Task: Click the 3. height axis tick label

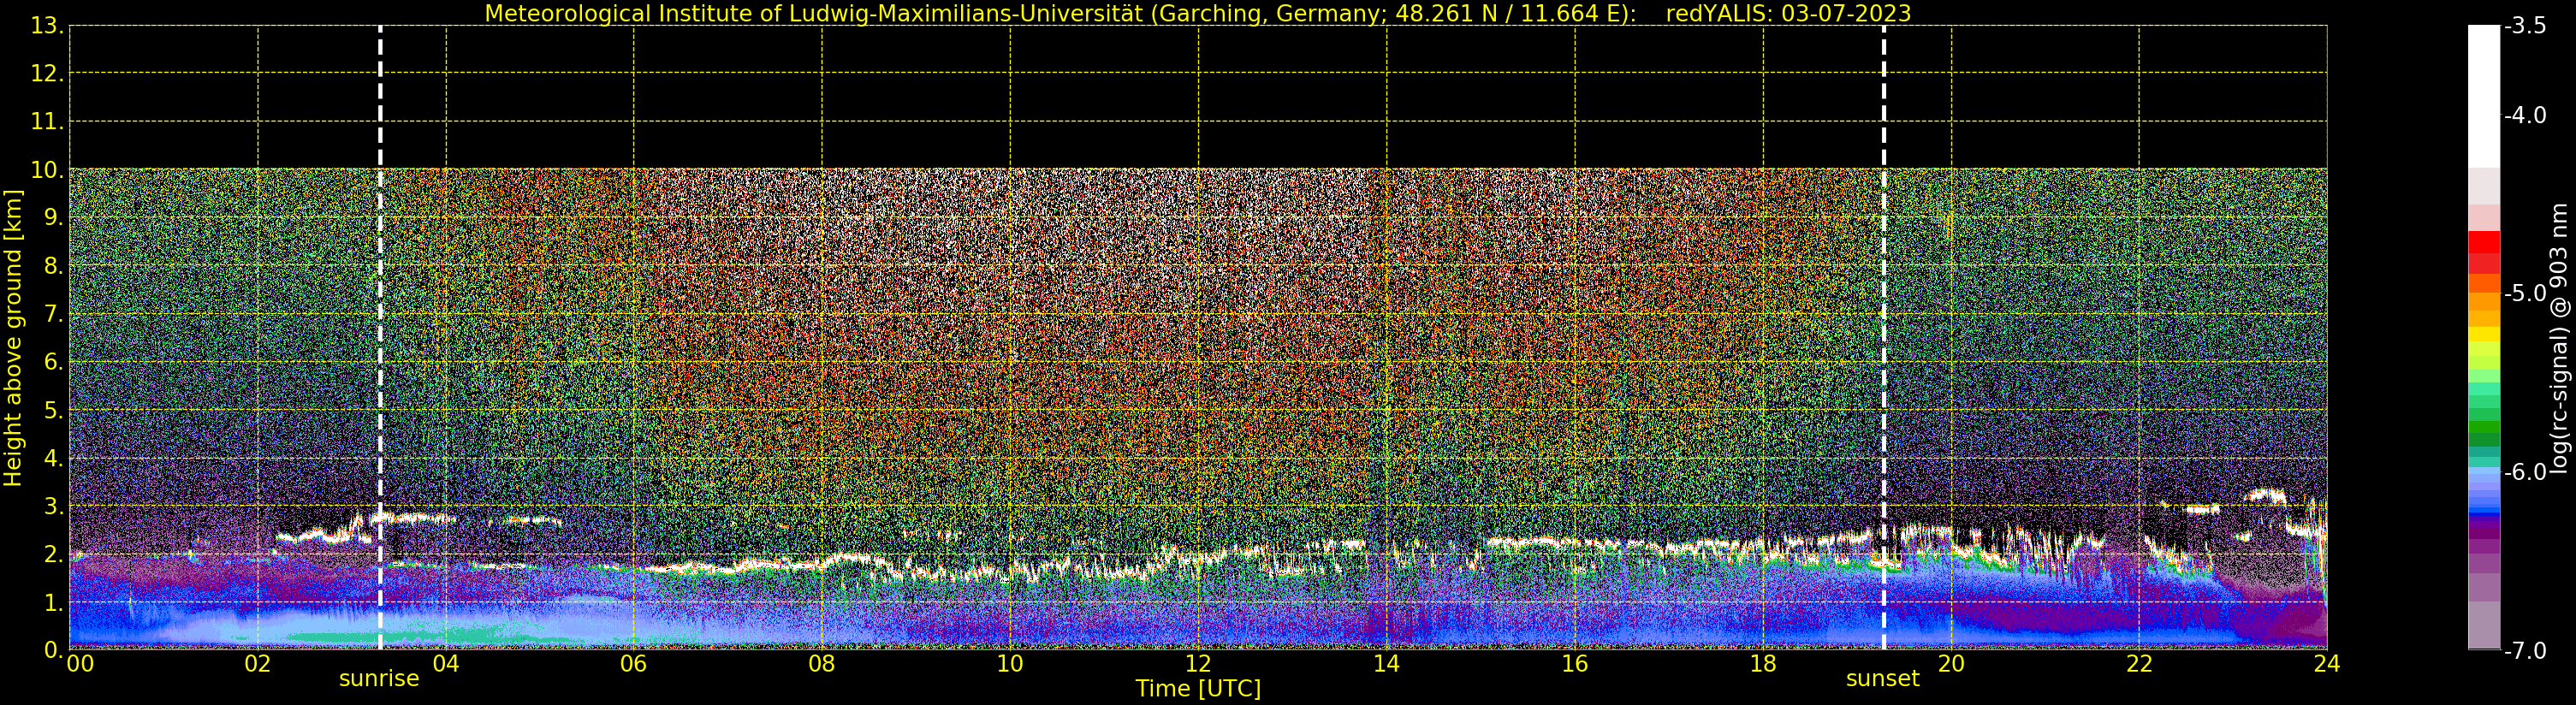Action: coord(53,506)
